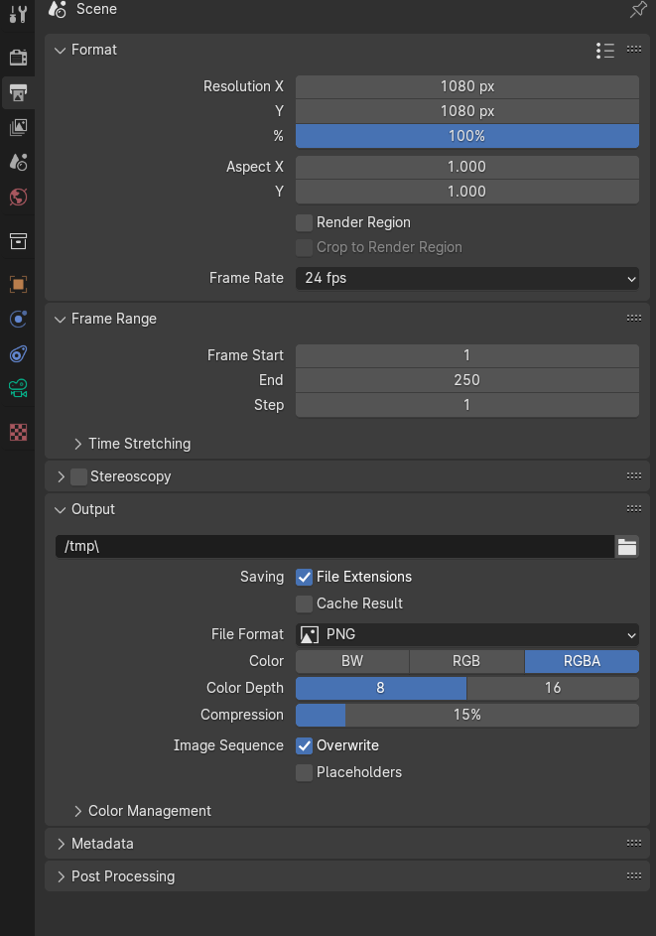Select the Collection properties tab
The image size is (656, 936).
click(18, 241)
